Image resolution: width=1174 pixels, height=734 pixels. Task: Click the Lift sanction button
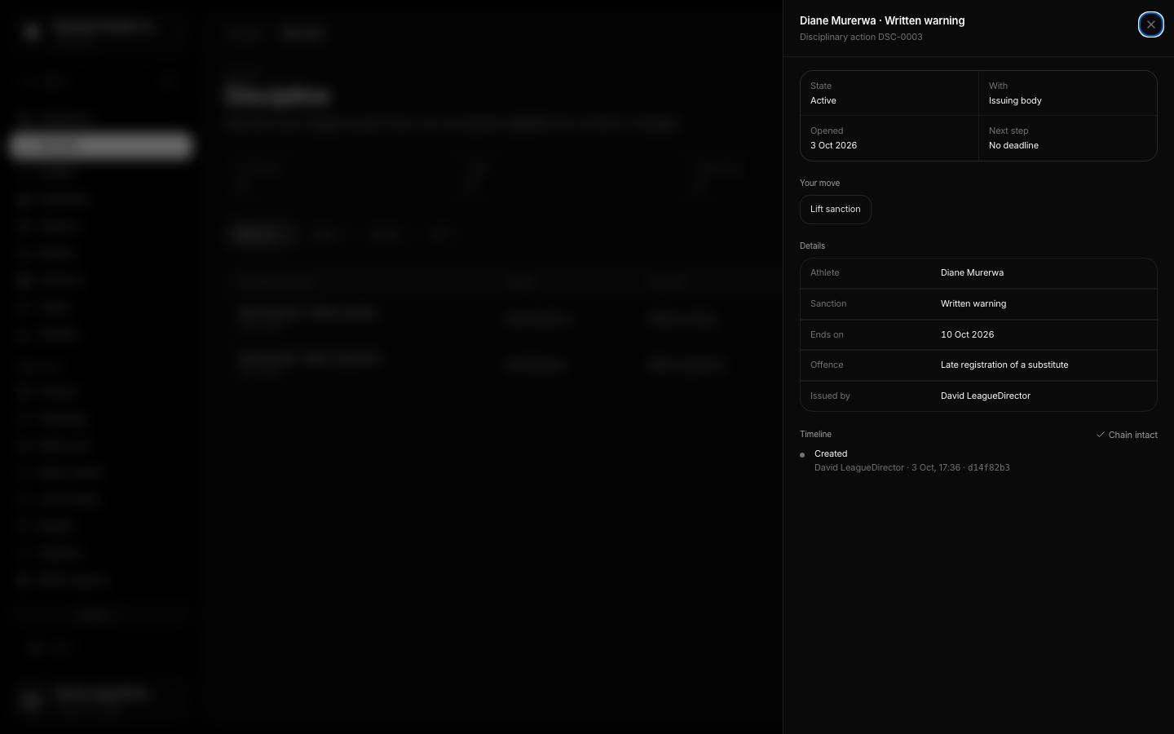835,210
